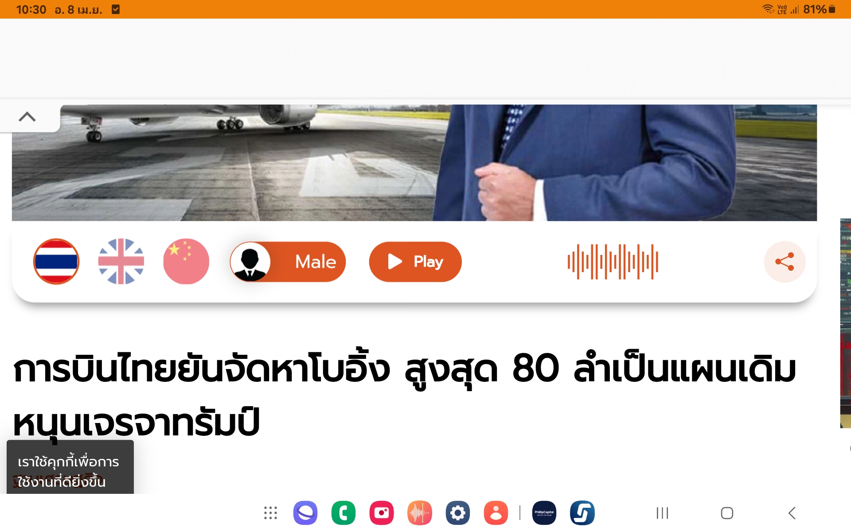This screenshot has width=851, height=531.
Task: Open the Settings gear app icon
Action: pyautogui.click(x=458, y=513)
